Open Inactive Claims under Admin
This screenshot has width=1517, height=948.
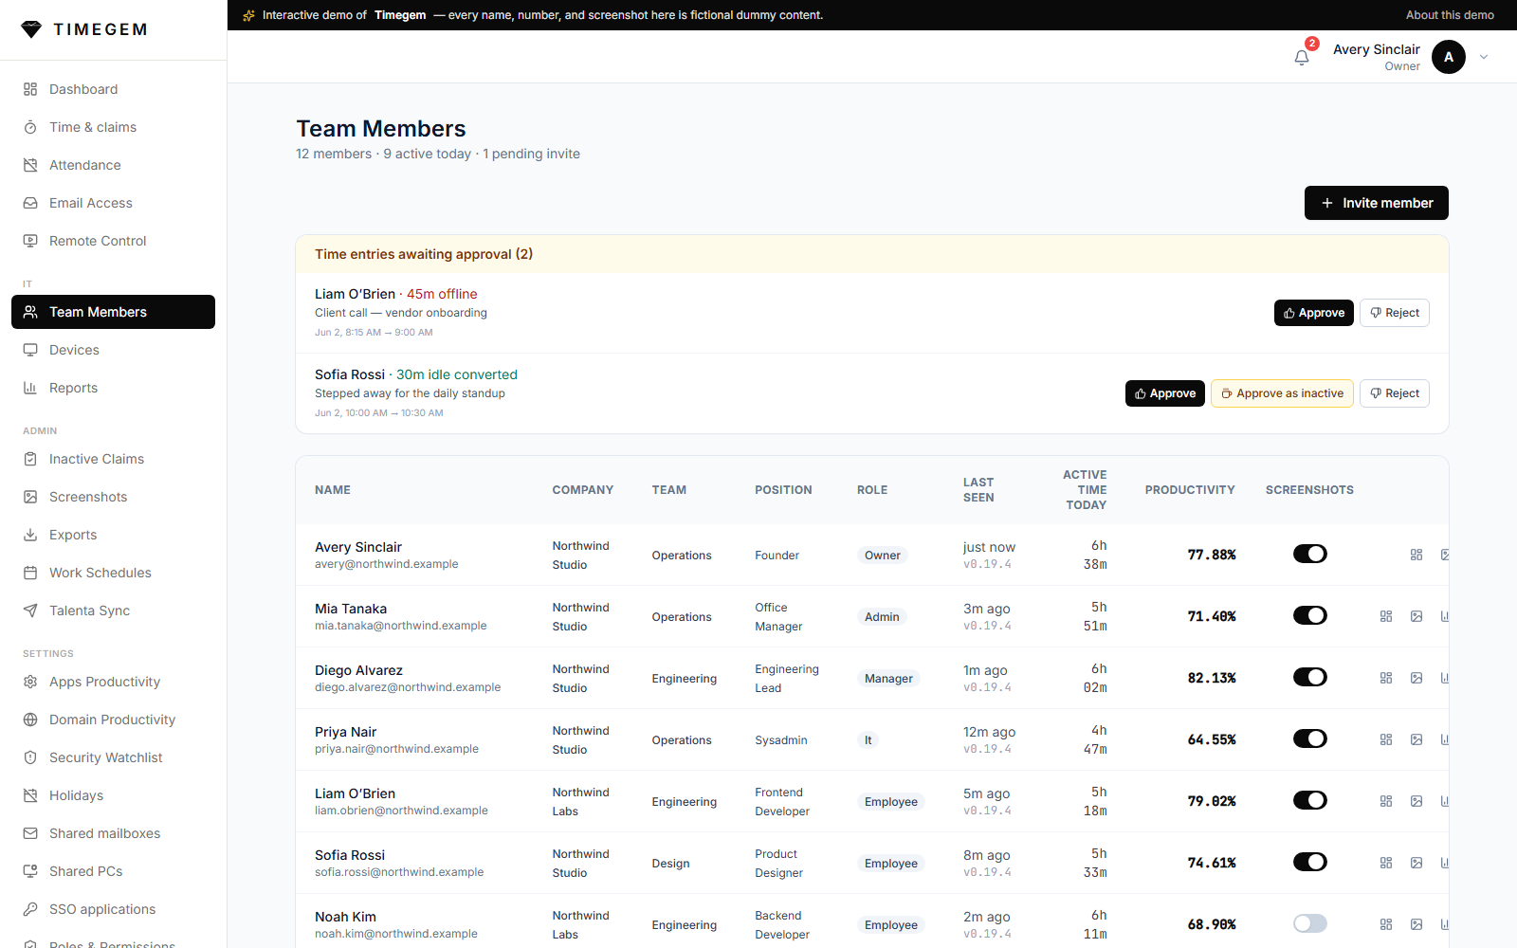(113, 459)
